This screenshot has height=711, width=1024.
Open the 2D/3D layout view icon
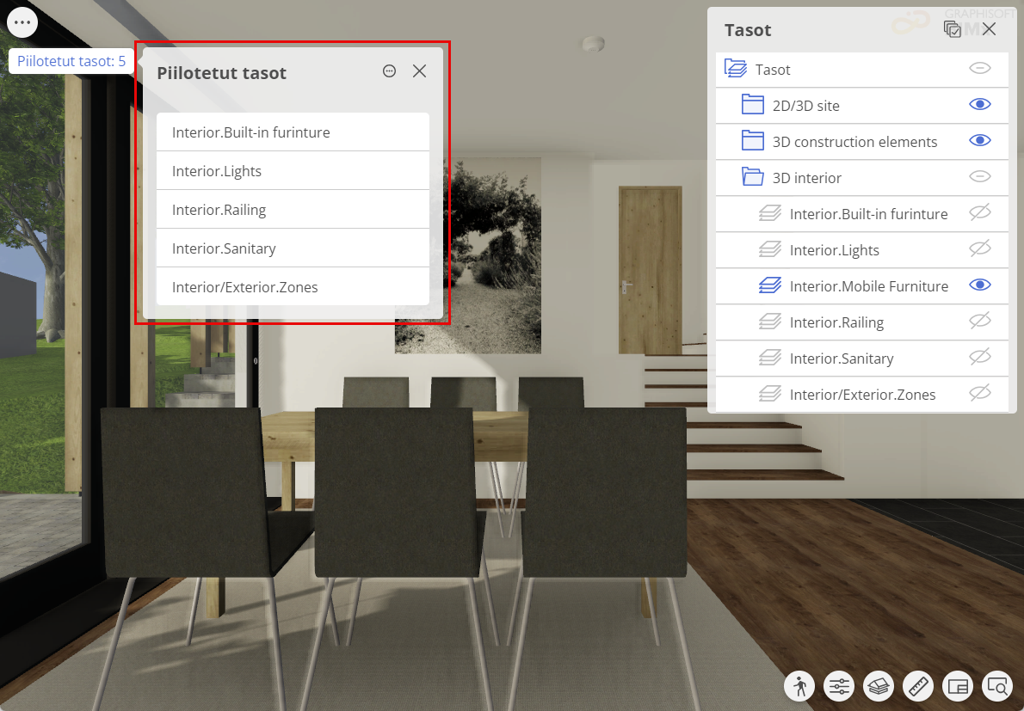(958, 686)
